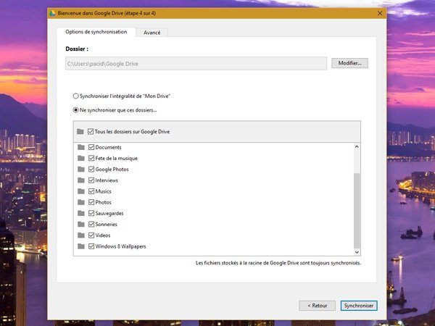Uncheck the Sauvegardes checkbox
Screen dimensions: 435x326
pyautogui.click(x=91, y=213)
